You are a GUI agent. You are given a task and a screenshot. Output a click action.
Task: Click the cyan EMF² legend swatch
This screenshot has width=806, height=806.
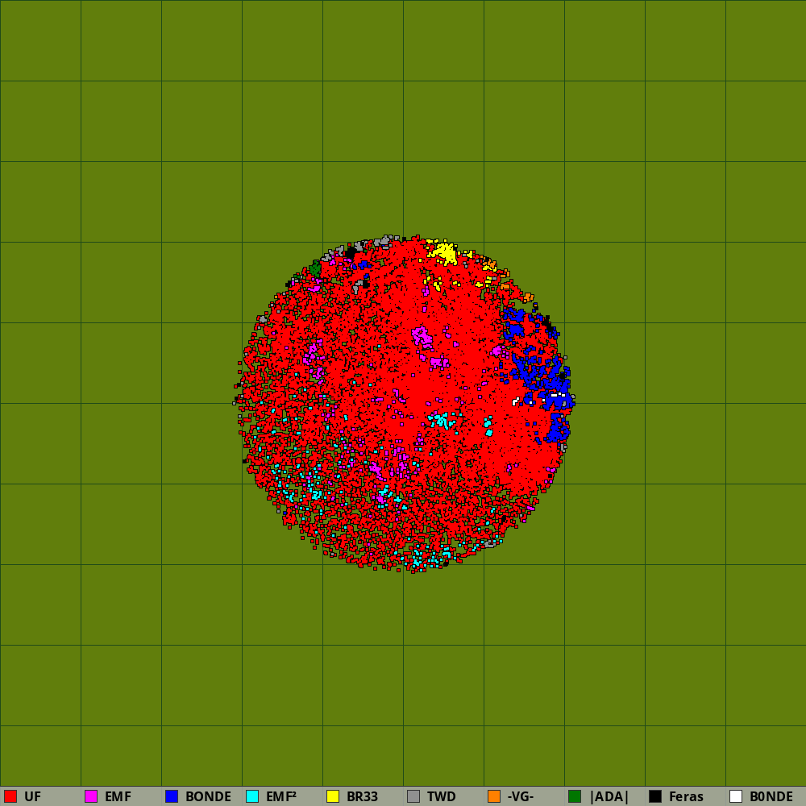252,796
